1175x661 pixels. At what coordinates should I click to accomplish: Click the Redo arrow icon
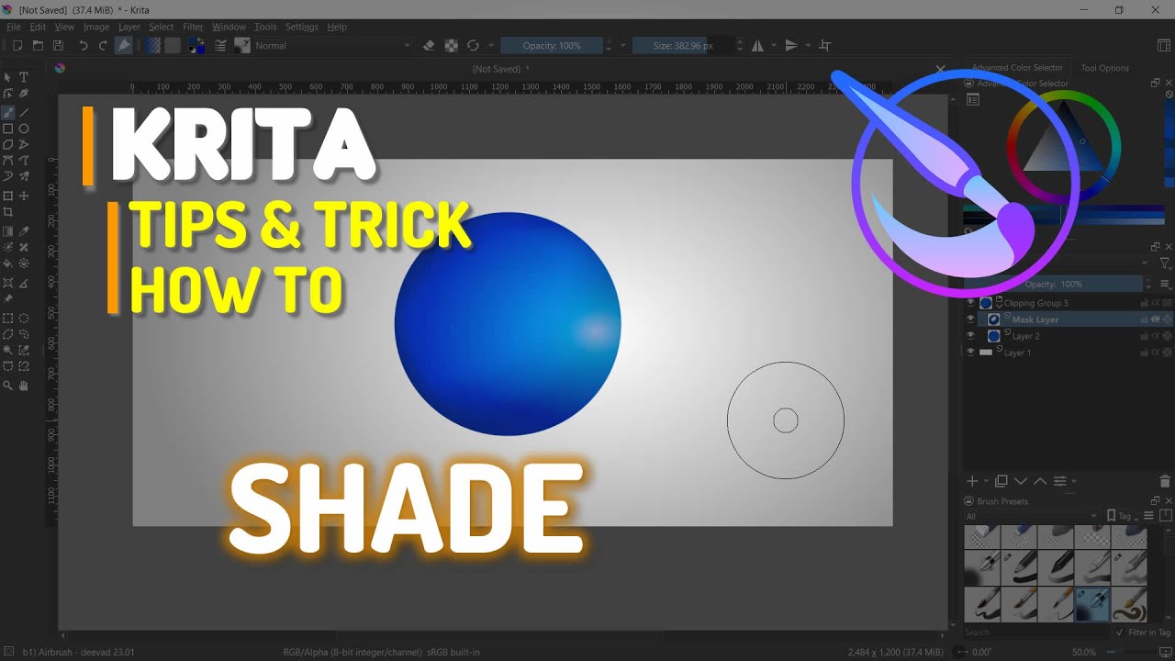(103, 45)
